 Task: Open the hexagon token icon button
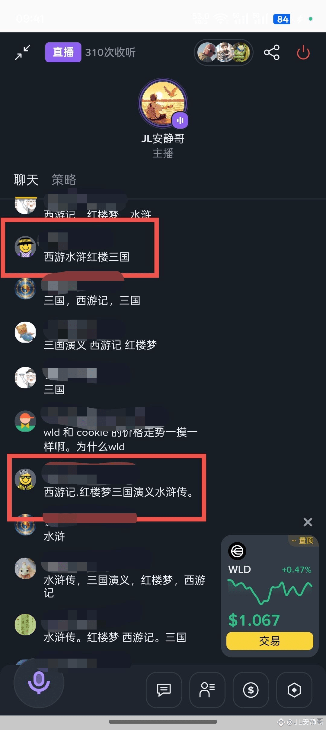click(x=294, y=690)
